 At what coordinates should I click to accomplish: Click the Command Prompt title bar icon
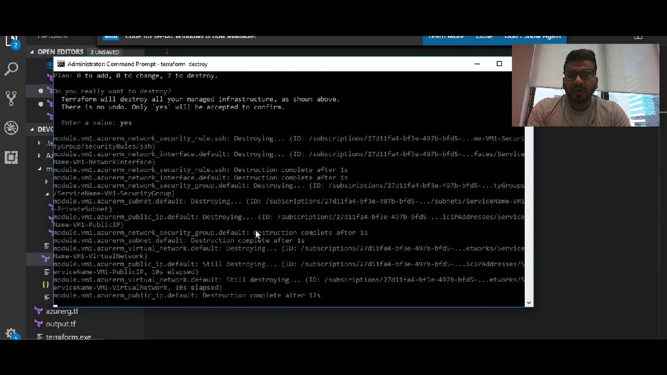point(61,64)
